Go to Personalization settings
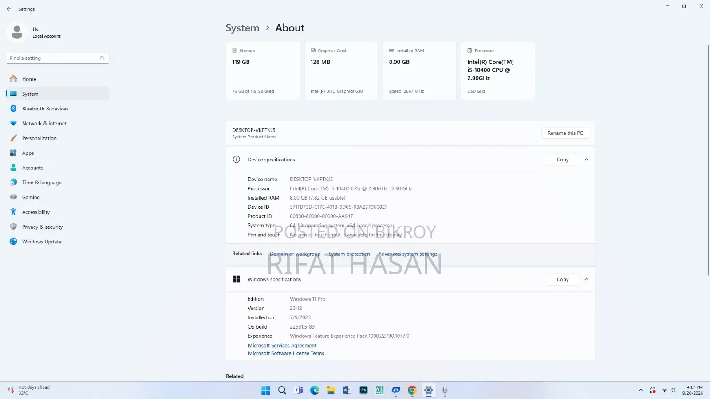This screenshot has width=710, height=399. point(58,138)
